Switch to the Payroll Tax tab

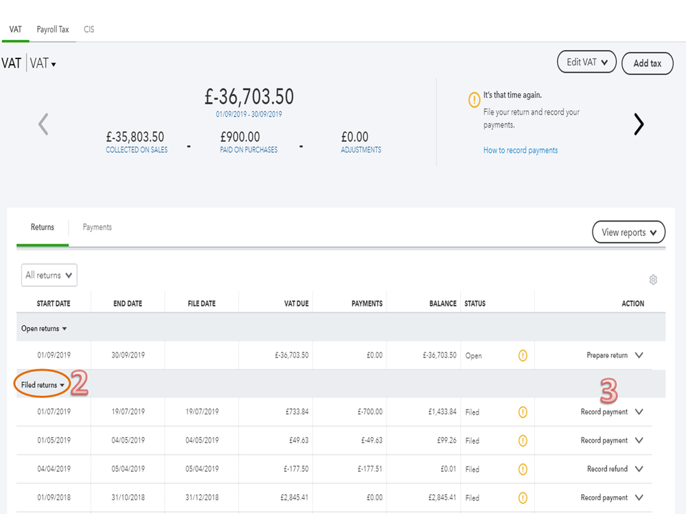pyautogui.click(x=52, y=30)
